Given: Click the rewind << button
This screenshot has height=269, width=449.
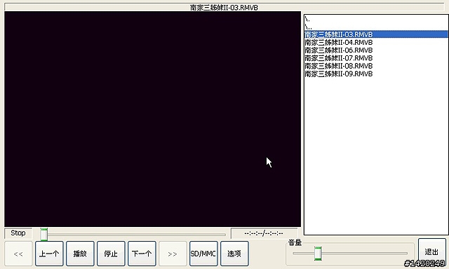Looking at the screenshot, I should pos(18,254).
